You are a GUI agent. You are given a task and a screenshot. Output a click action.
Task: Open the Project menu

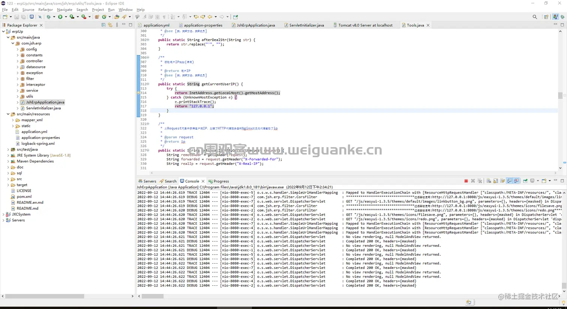98,9
